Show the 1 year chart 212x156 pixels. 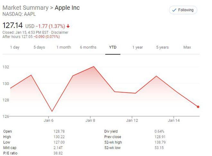[x=137, y=47]
